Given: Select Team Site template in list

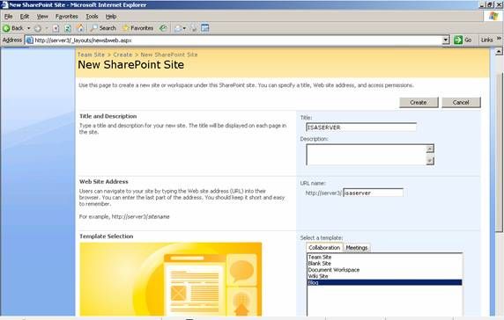Looking at the screenshot, I should (320, 258).
